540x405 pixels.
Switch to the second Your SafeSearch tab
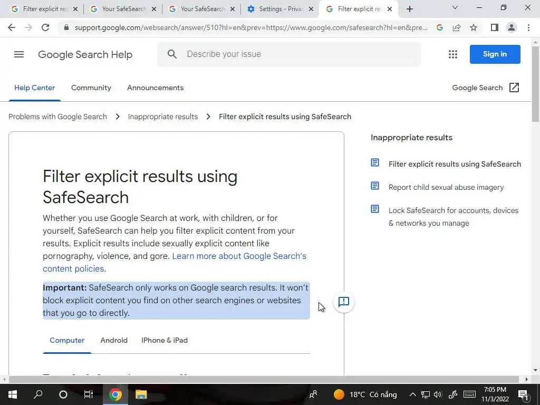click(202, 9)
